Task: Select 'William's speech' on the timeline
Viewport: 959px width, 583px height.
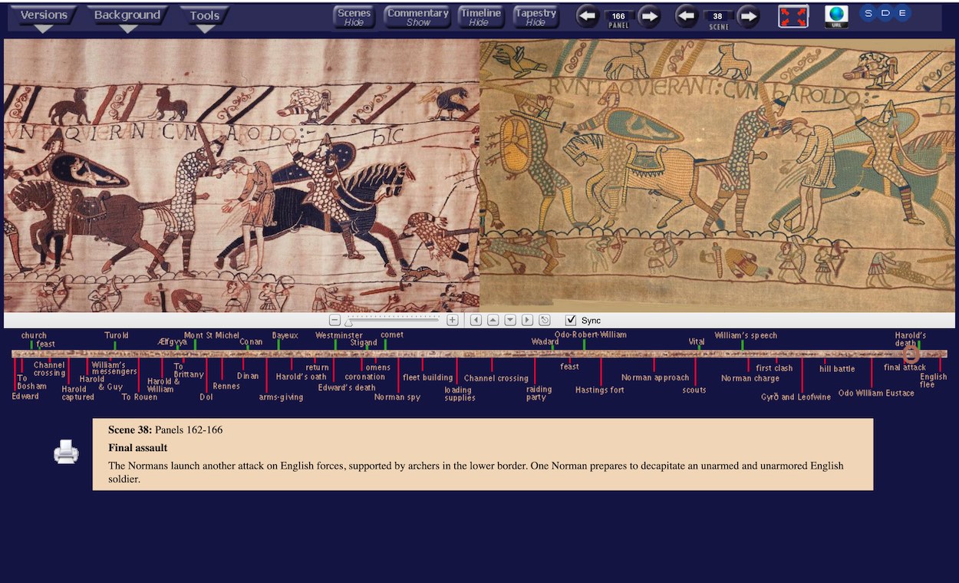Action: [x=746, y=335]
